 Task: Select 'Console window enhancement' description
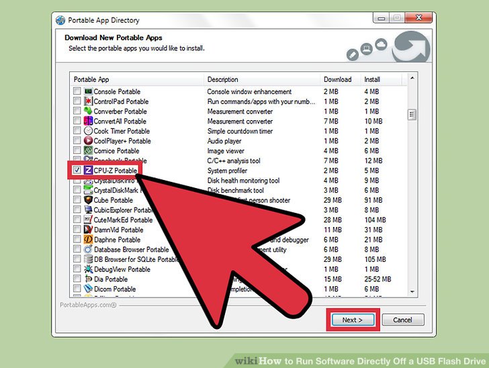249,92
